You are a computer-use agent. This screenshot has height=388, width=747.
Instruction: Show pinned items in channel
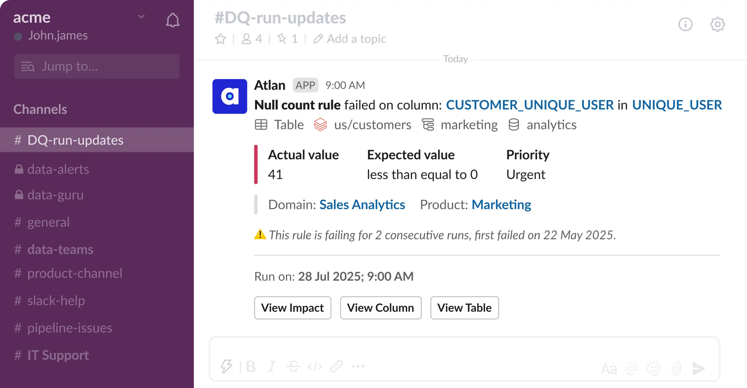(x=287, y=39)
